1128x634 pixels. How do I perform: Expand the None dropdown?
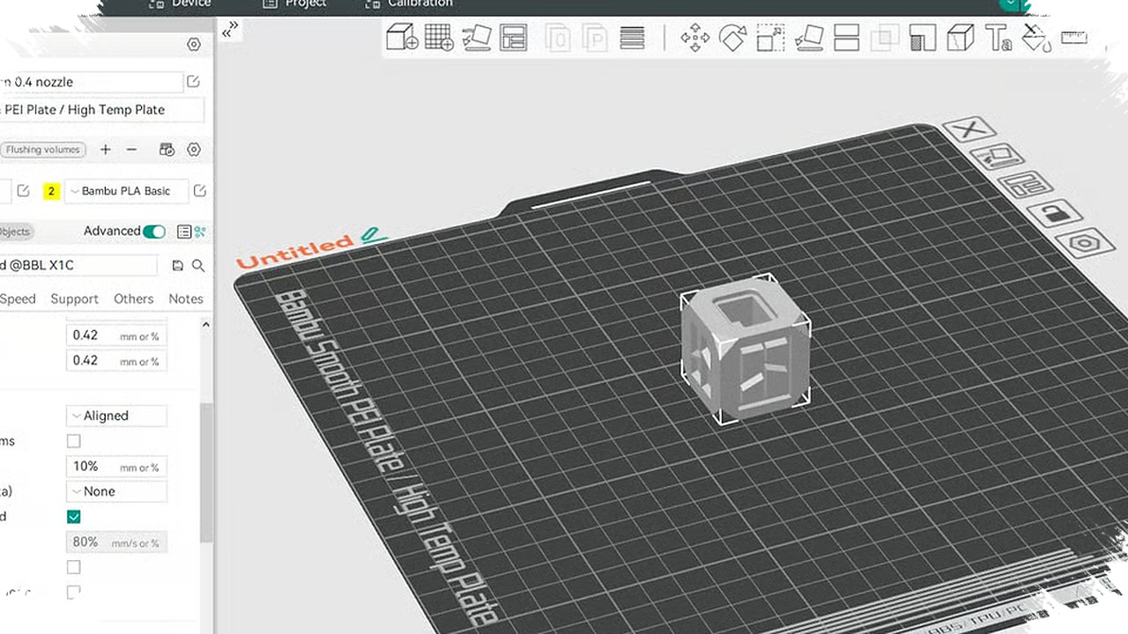coord(116,491)
